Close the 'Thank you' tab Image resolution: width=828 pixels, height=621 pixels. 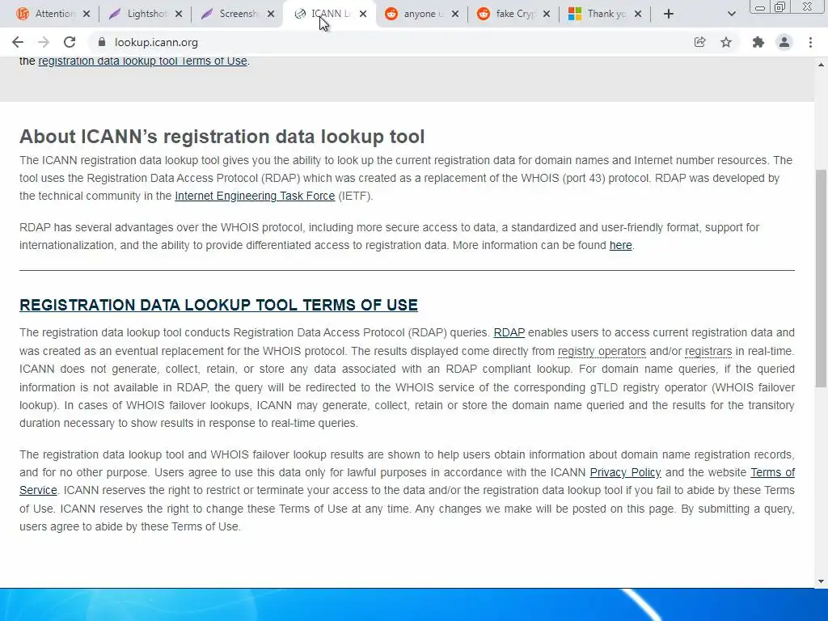point(638,14)
